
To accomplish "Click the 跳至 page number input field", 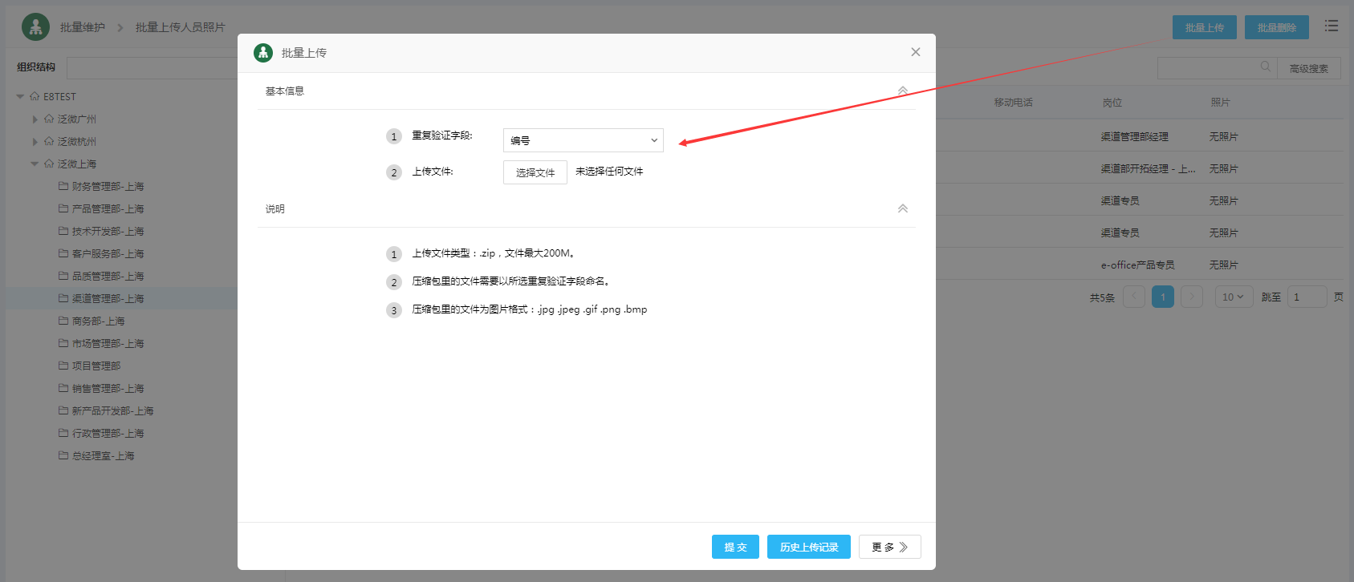I will [1306, 297].
